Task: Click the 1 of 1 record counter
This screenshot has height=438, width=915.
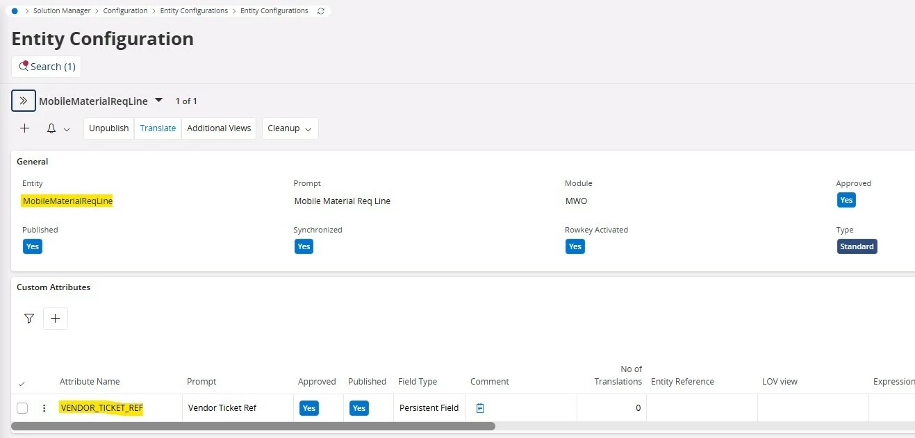Action: point(186,101)
